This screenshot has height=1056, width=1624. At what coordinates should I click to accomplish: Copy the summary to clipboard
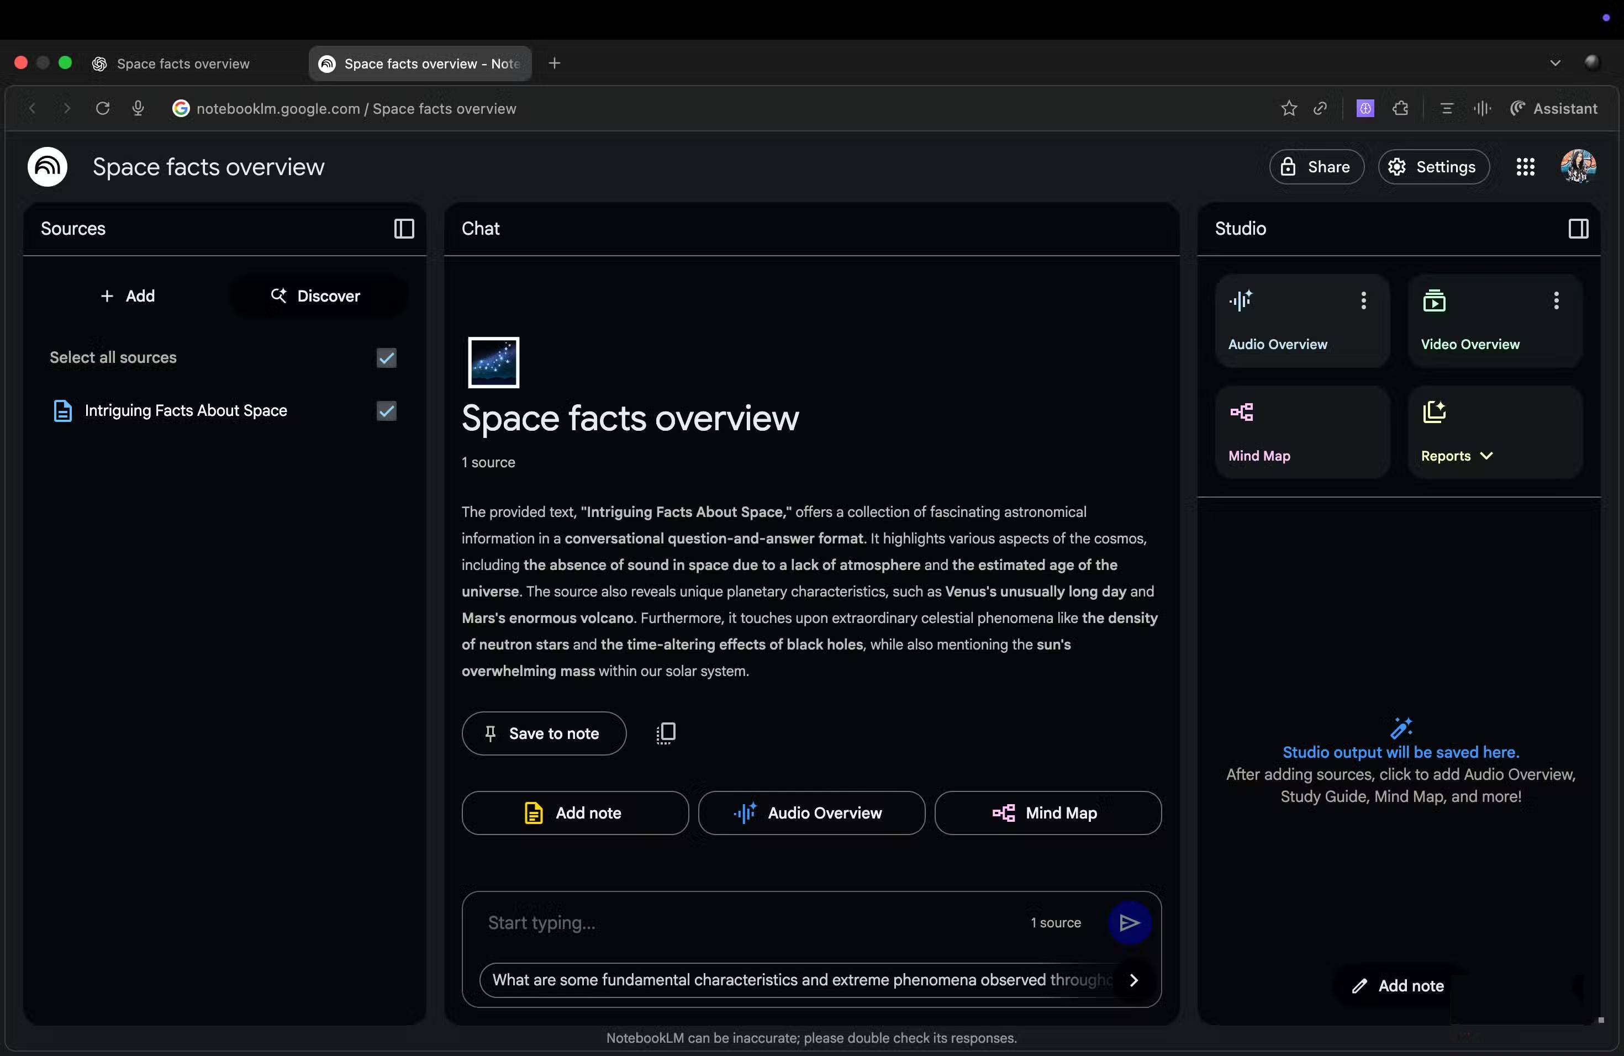coord(665,733)
